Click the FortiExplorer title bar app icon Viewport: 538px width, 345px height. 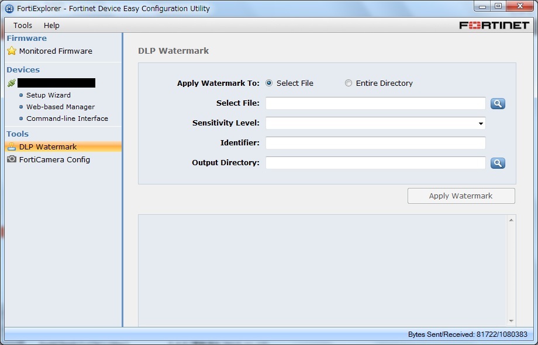pyautogui.click(x=9, y=9)
